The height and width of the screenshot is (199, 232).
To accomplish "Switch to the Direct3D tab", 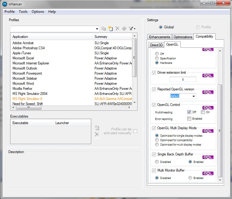I will (156, 45).
